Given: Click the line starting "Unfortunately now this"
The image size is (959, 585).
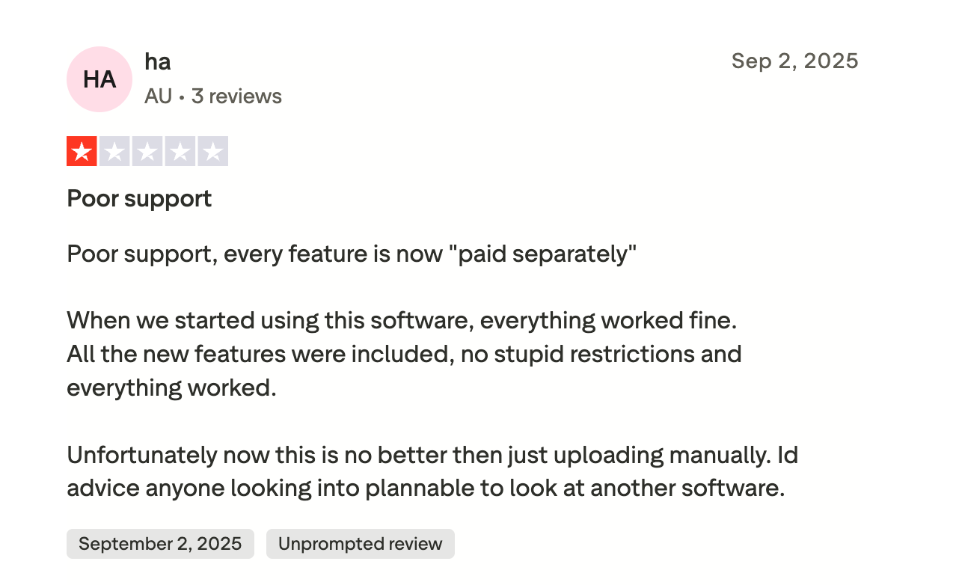Looking at the screenshot, I should [432, 454].
